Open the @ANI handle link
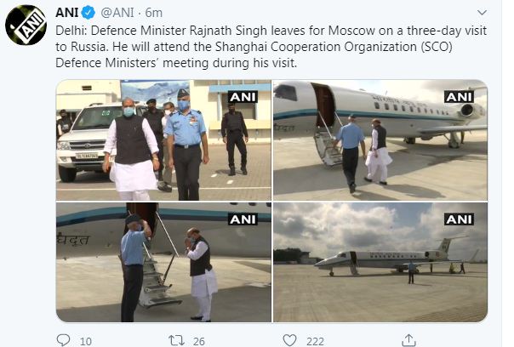The image size is (514, 347). (117, 13)
